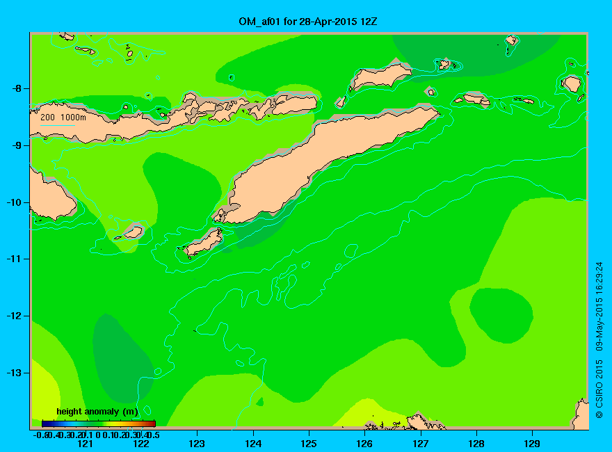Click the cyan contour legend line sample
The height and width of the screenshot is (452, 612).
point(58,125)
